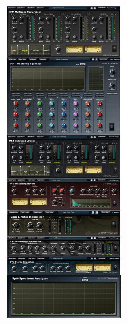Open the SpA TYPE Graph selector
Viewport: 127px width, 324px height.
[85, 280]
